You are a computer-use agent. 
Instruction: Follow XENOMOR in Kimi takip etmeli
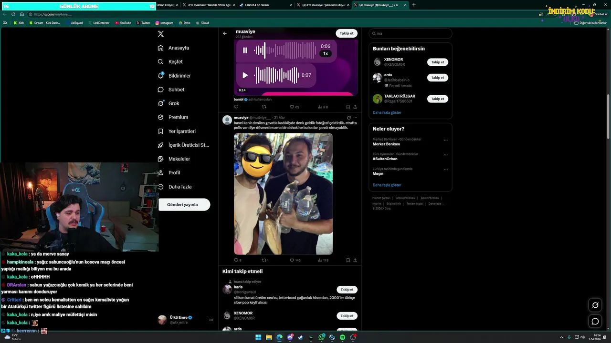[x=347, y=316]
